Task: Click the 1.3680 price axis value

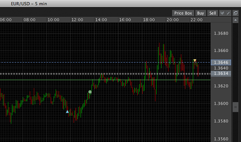Action: (x=221, y=33)
